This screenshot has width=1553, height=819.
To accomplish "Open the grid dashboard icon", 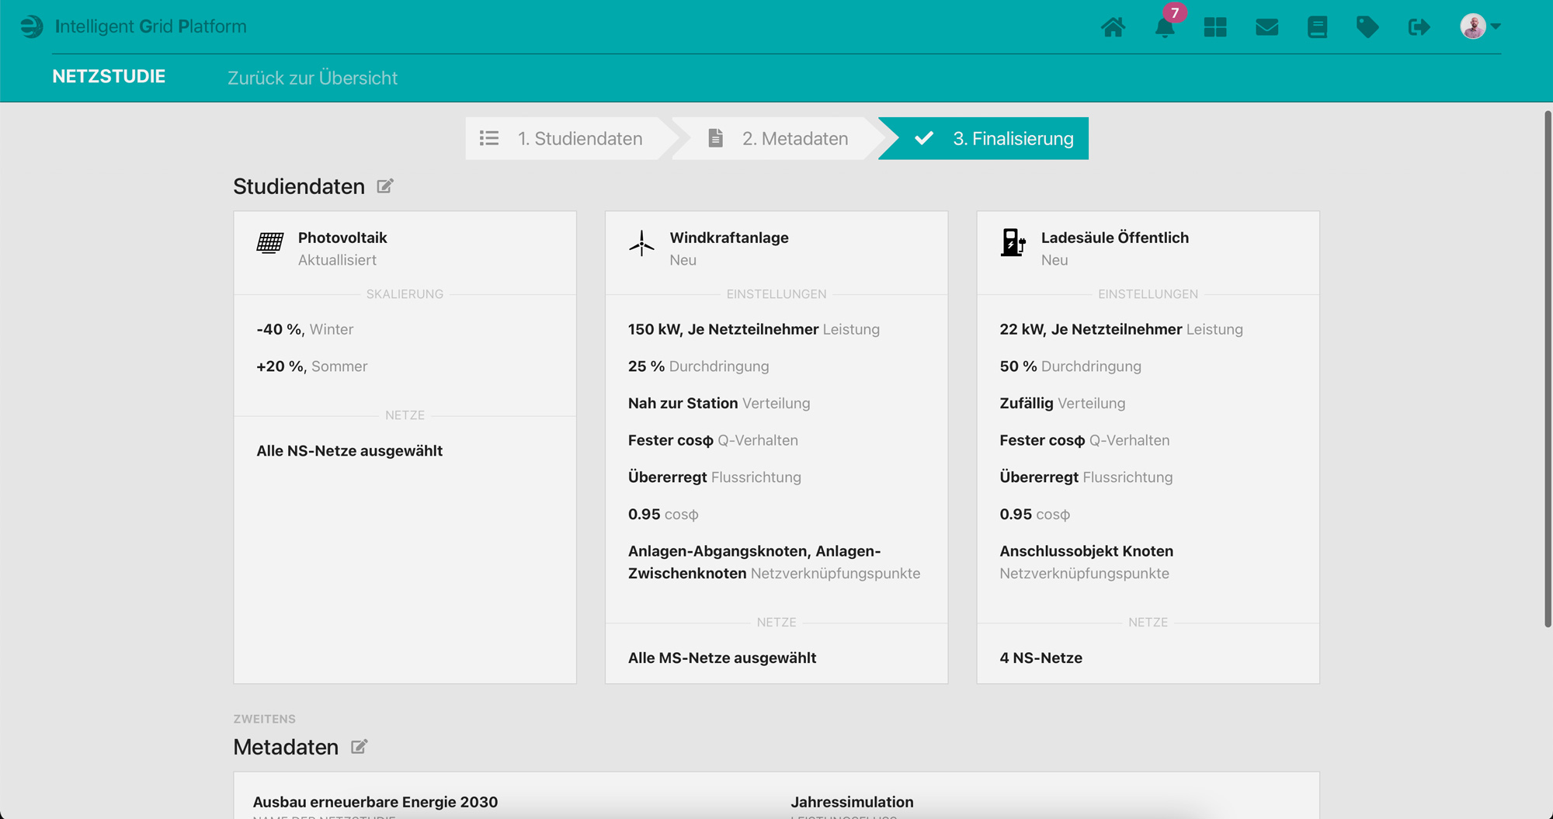I will [x=1214, y=27].
